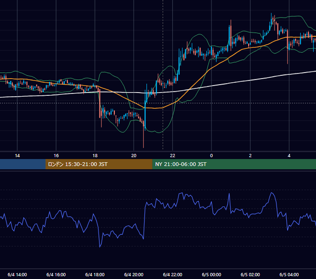Click the 6/4 18:00 date label
This screenshot has width=316, height=279.
pos(95,274)
